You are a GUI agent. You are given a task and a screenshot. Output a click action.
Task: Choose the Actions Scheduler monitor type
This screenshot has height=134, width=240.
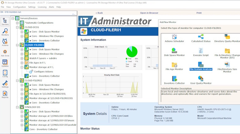(x=174, y=37)
